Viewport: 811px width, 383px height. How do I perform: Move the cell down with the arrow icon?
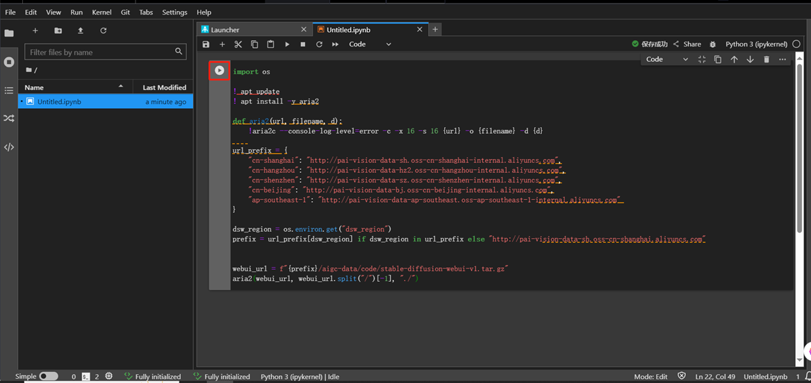click(750, 60)
